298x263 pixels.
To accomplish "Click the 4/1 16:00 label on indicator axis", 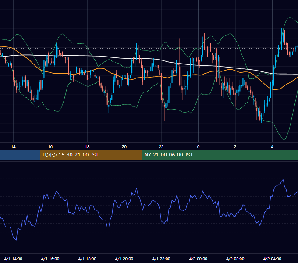I will click(x=50, y=259).
